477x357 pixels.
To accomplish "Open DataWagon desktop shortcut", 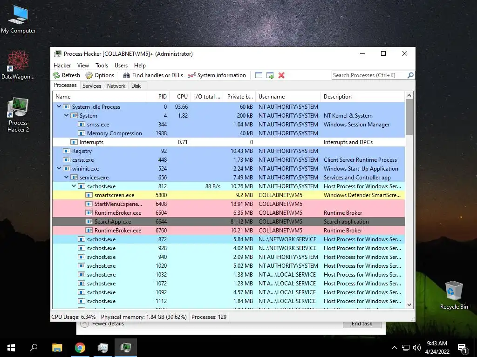I will click(x=18, y=65).
